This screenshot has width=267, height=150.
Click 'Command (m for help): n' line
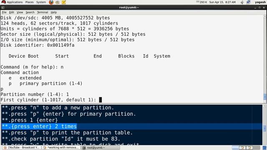[x=32, y=67]
